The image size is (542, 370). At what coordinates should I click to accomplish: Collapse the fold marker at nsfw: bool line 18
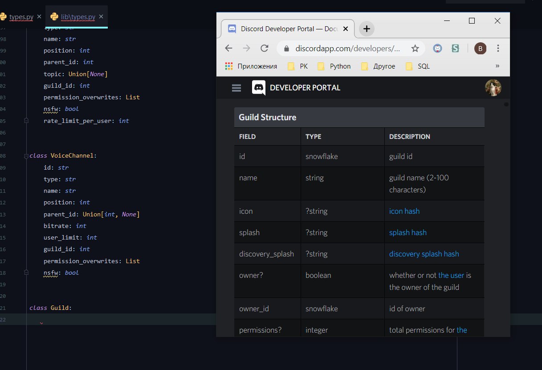click(26, 272)
